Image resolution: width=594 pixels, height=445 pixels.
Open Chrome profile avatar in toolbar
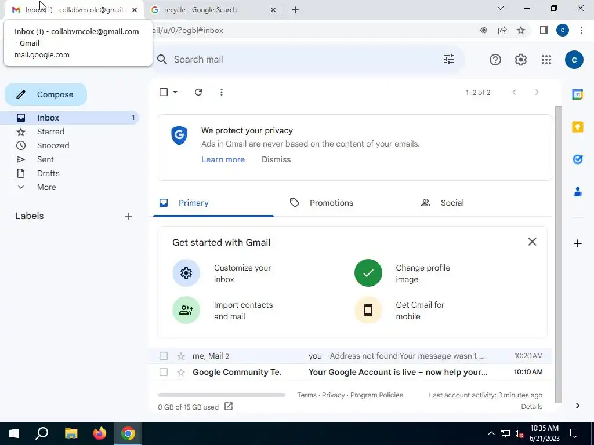coord(563,30)
